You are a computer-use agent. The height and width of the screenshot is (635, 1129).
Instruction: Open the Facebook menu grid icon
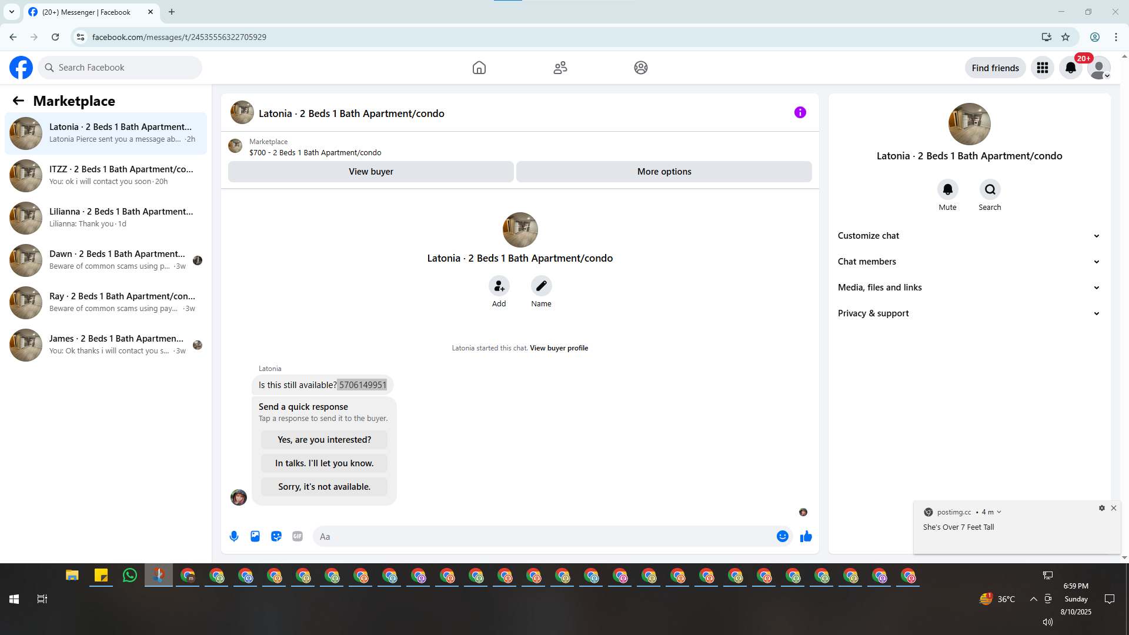click(1042, 68)
